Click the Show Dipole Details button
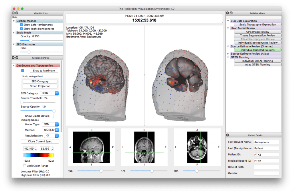The height and width of the screenshot is (194, 293). (39, 116)
